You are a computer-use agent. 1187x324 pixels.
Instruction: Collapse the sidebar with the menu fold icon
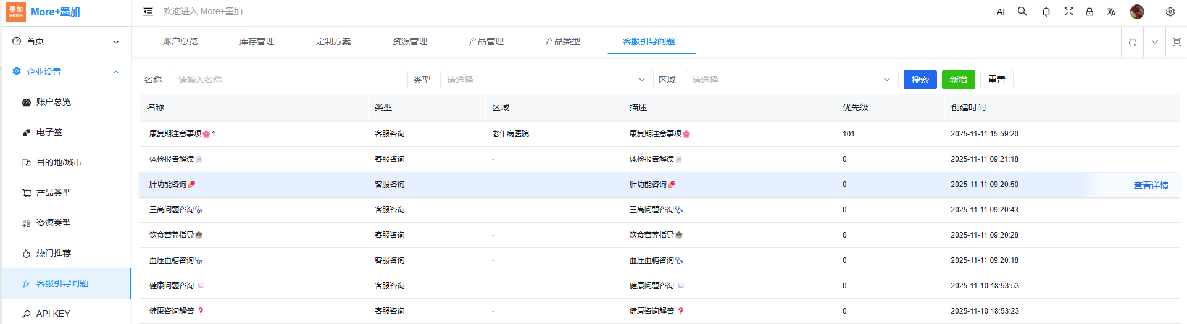tap(148, 12)
